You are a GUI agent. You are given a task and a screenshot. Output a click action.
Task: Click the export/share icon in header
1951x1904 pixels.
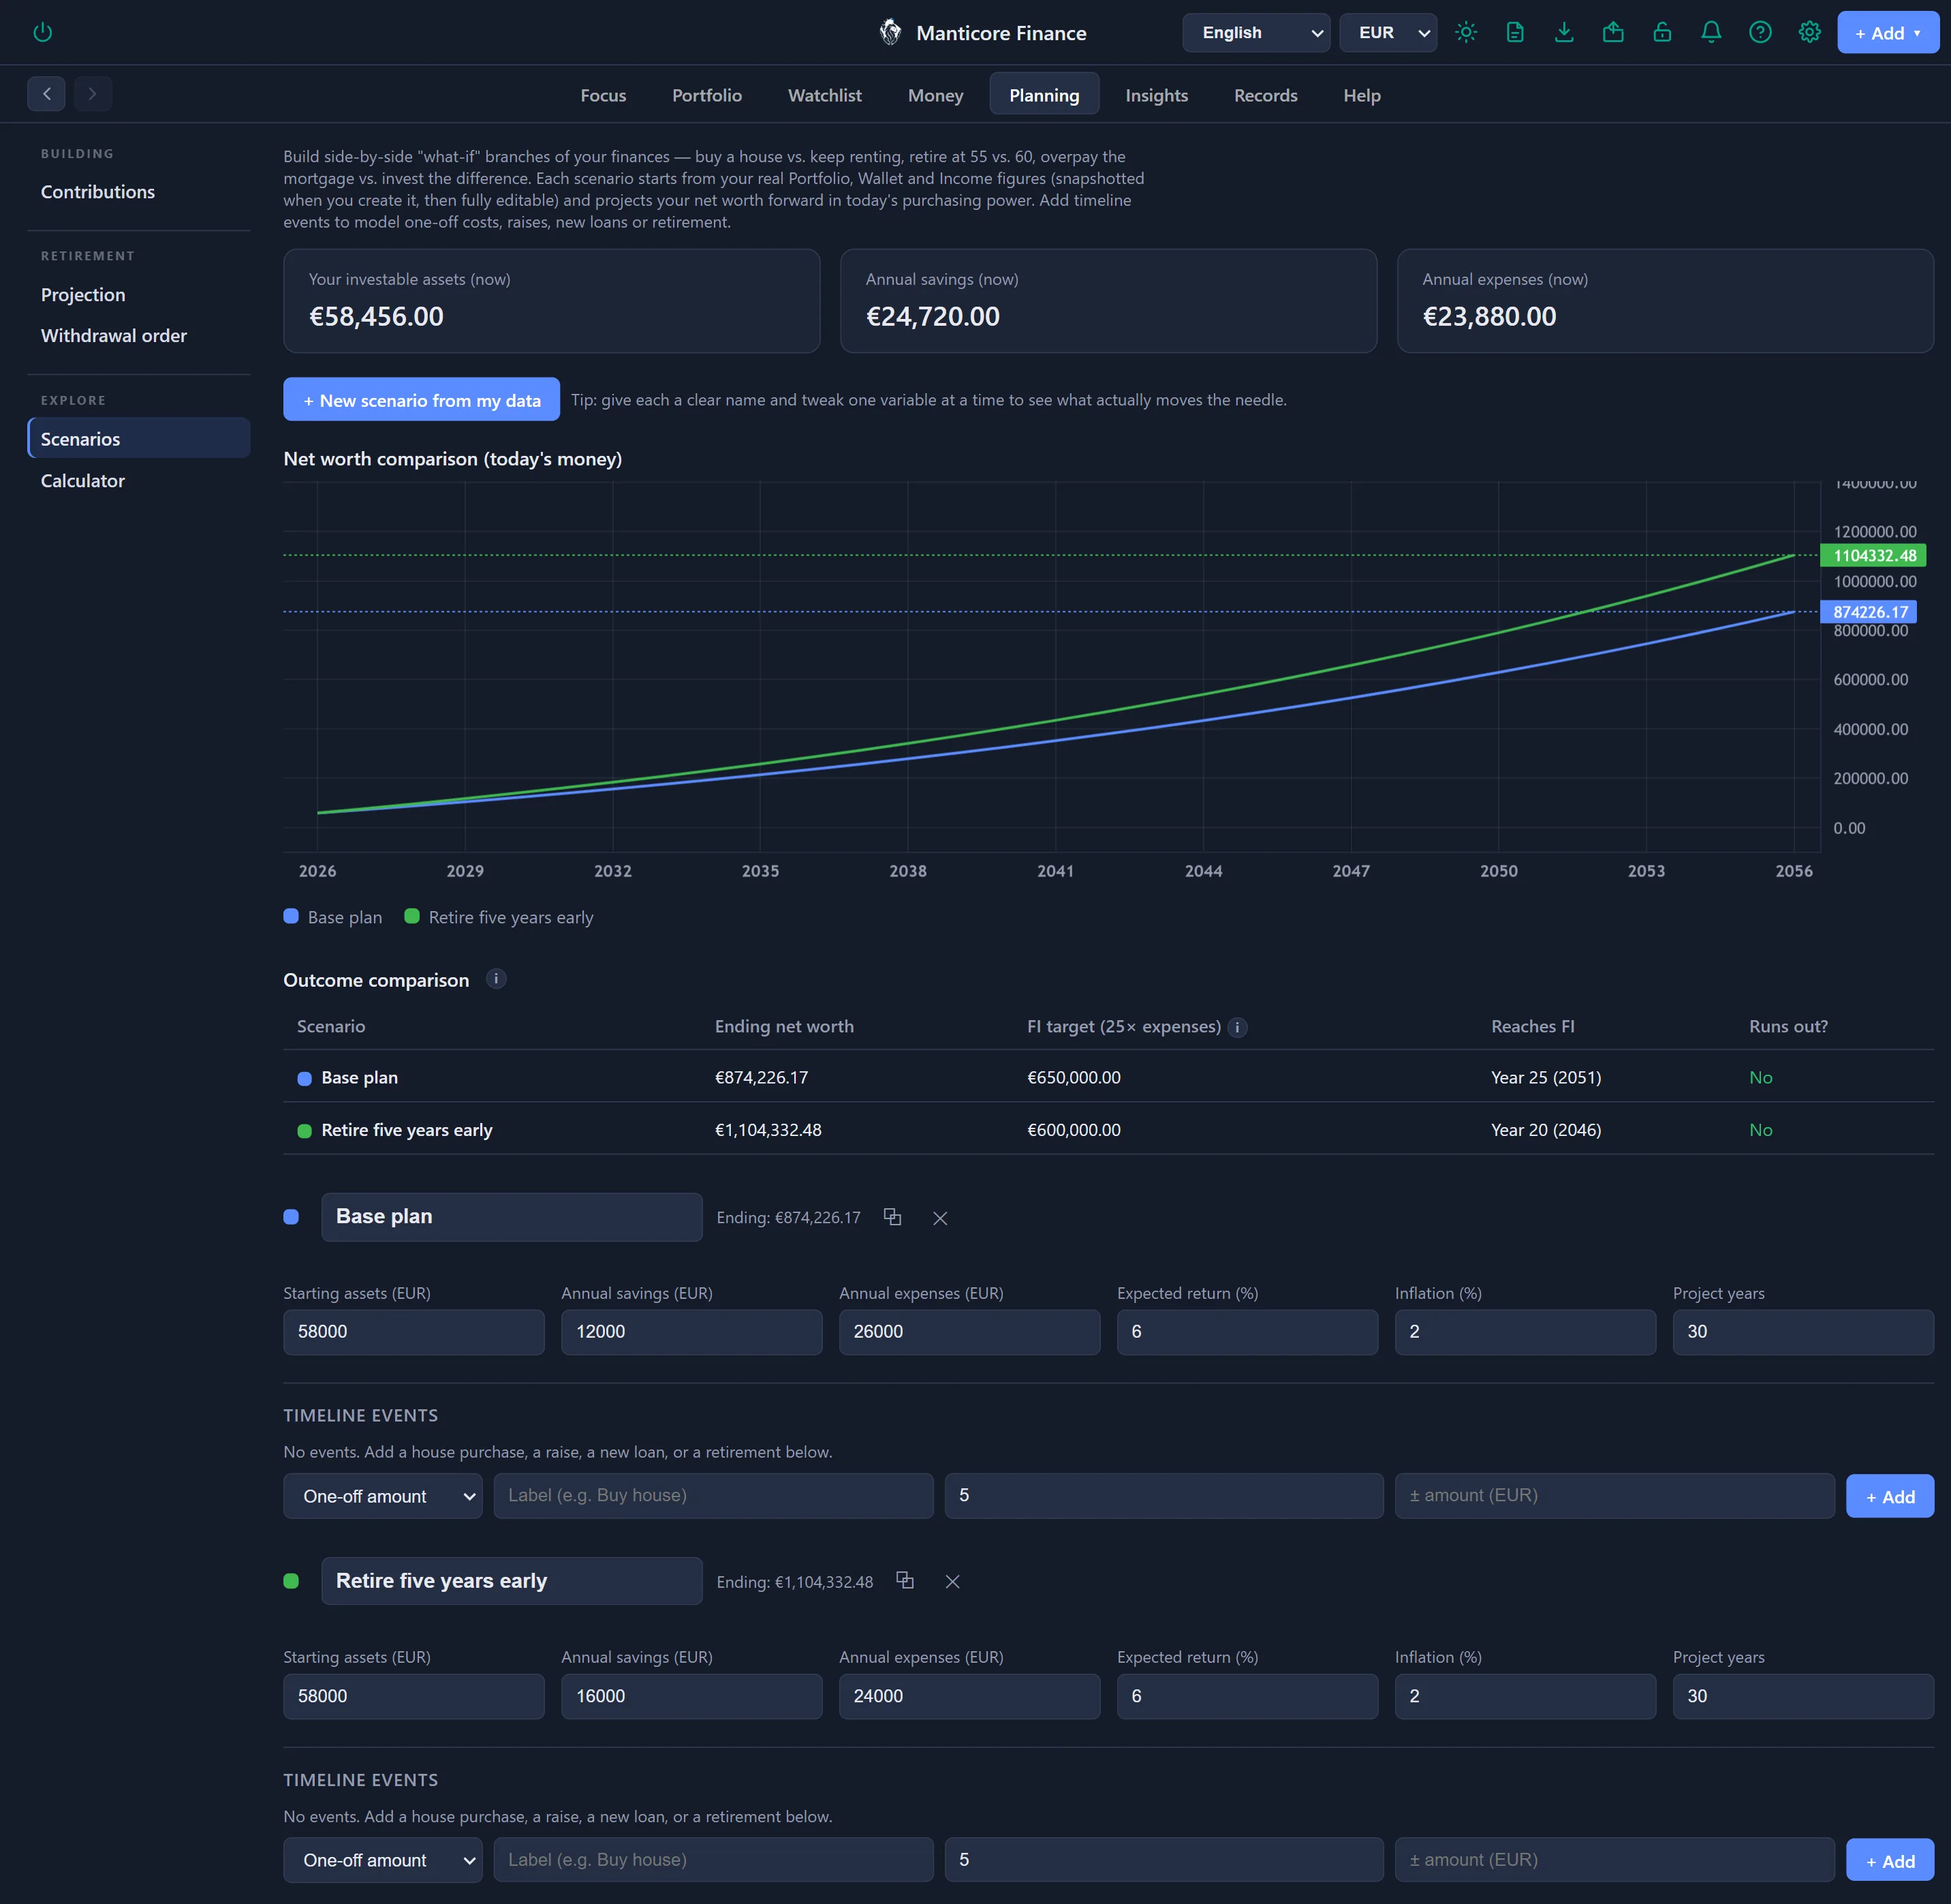pyautogui.click(x=1613, y=32)
